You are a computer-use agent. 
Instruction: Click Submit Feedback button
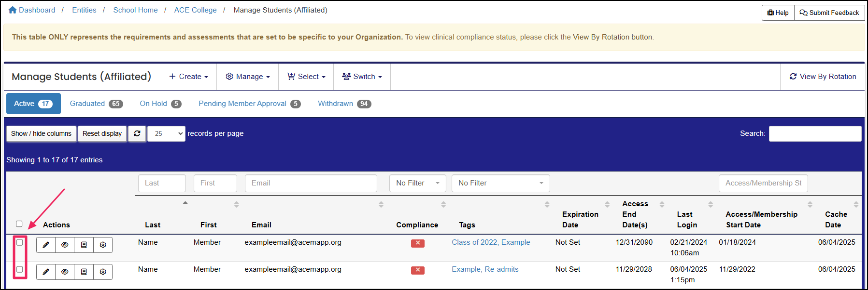(829, 13)
